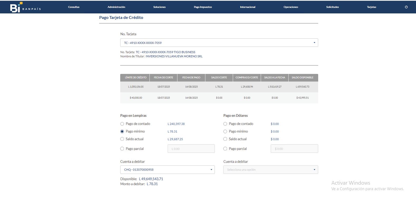
Task: Open the Internacional menu
Action: [x=248, y=7]
